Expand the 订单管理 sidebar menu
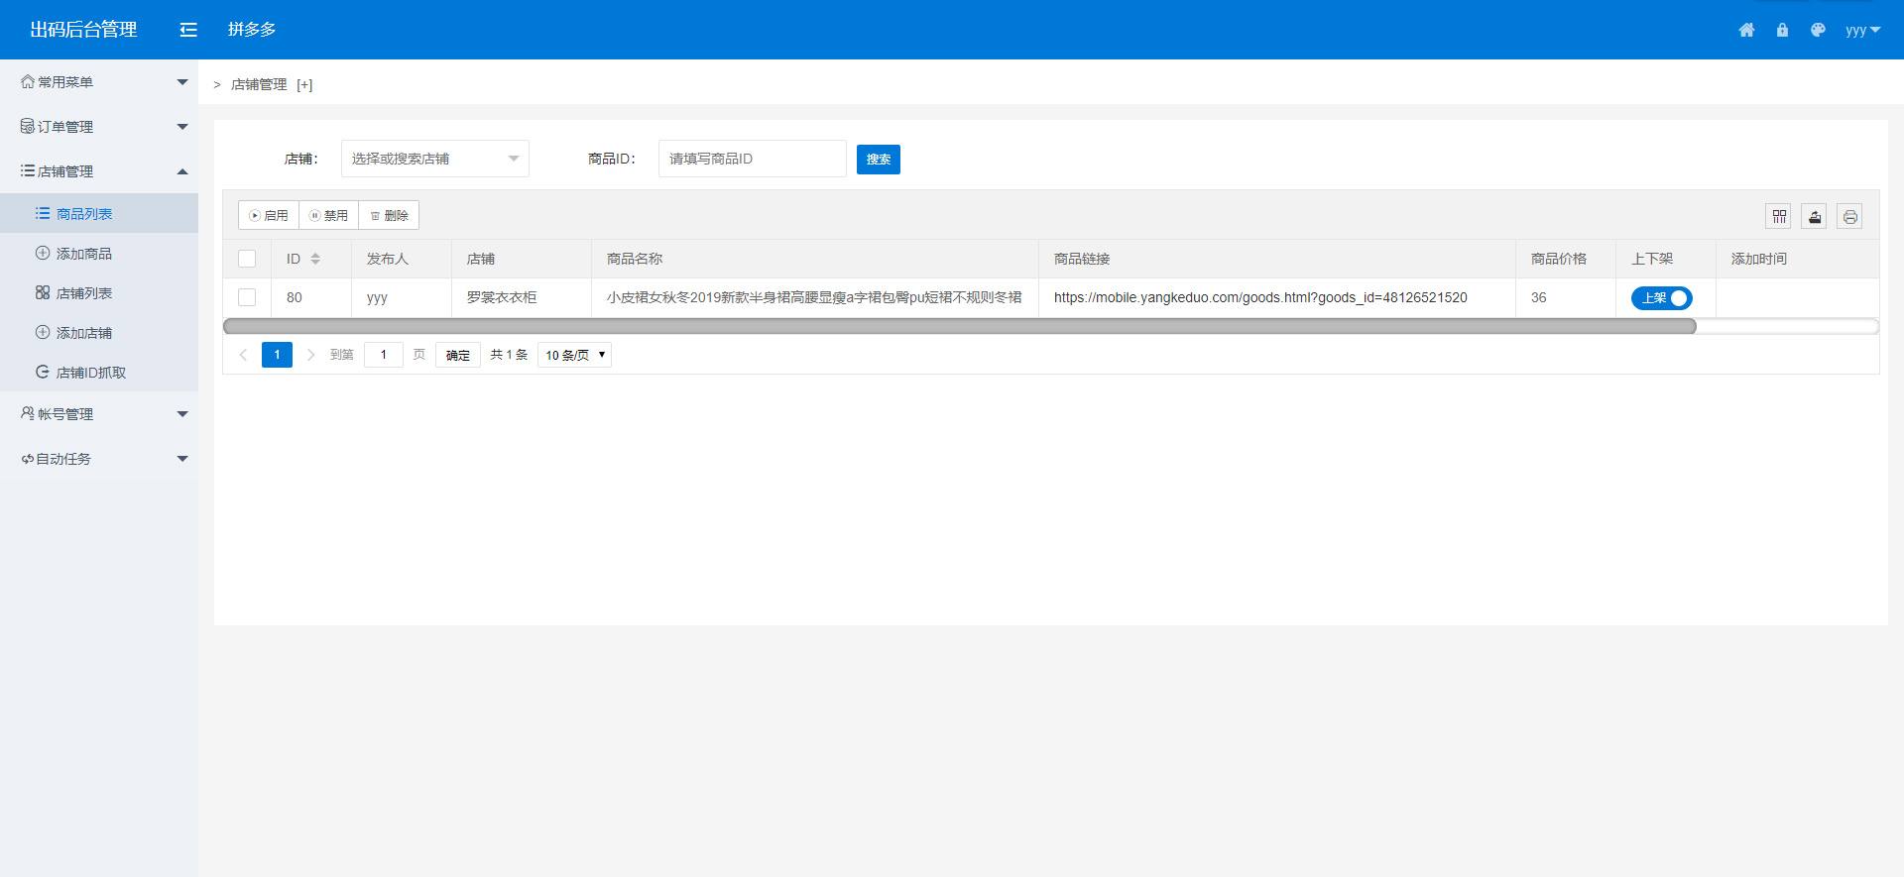The image size is (1904, 877). click(99, 127)
